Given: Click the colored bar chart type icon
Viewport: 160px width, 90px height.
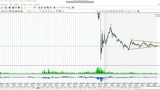Looking at the screenshot, I should [21, 11].
